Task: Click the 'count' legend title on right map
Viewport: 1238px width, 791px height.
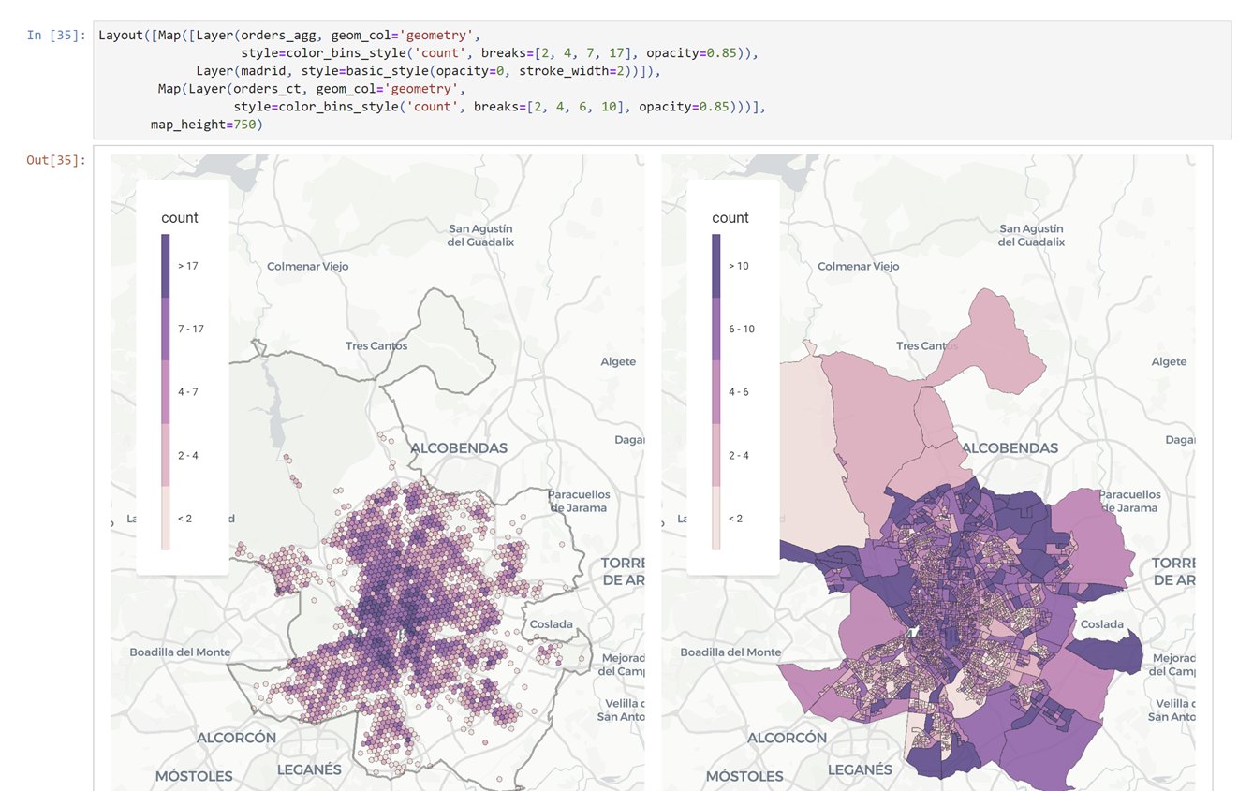Action: point(730,217)
